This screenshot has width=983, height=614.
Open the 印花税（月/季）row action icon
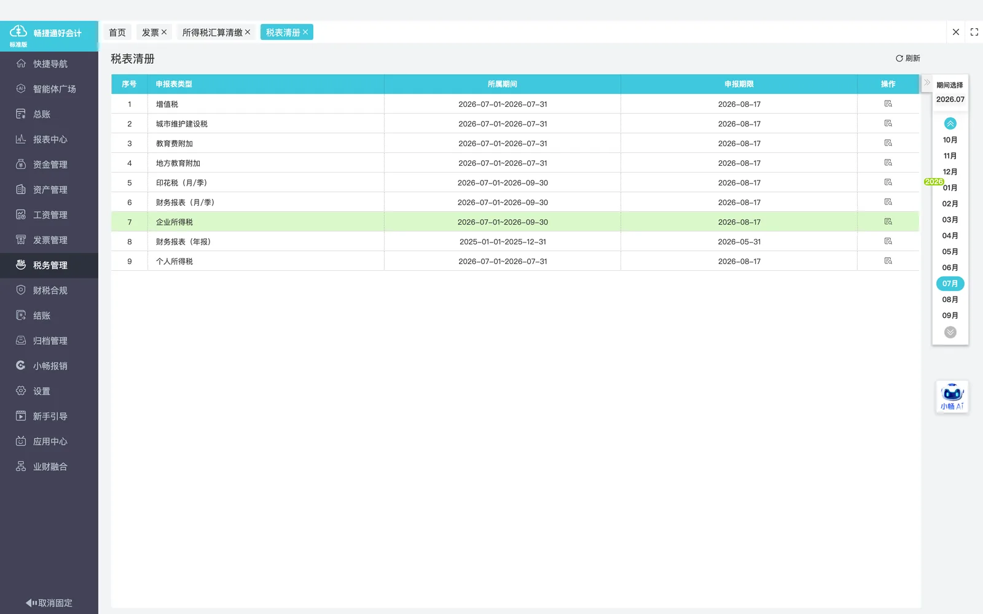pos(888,182)
